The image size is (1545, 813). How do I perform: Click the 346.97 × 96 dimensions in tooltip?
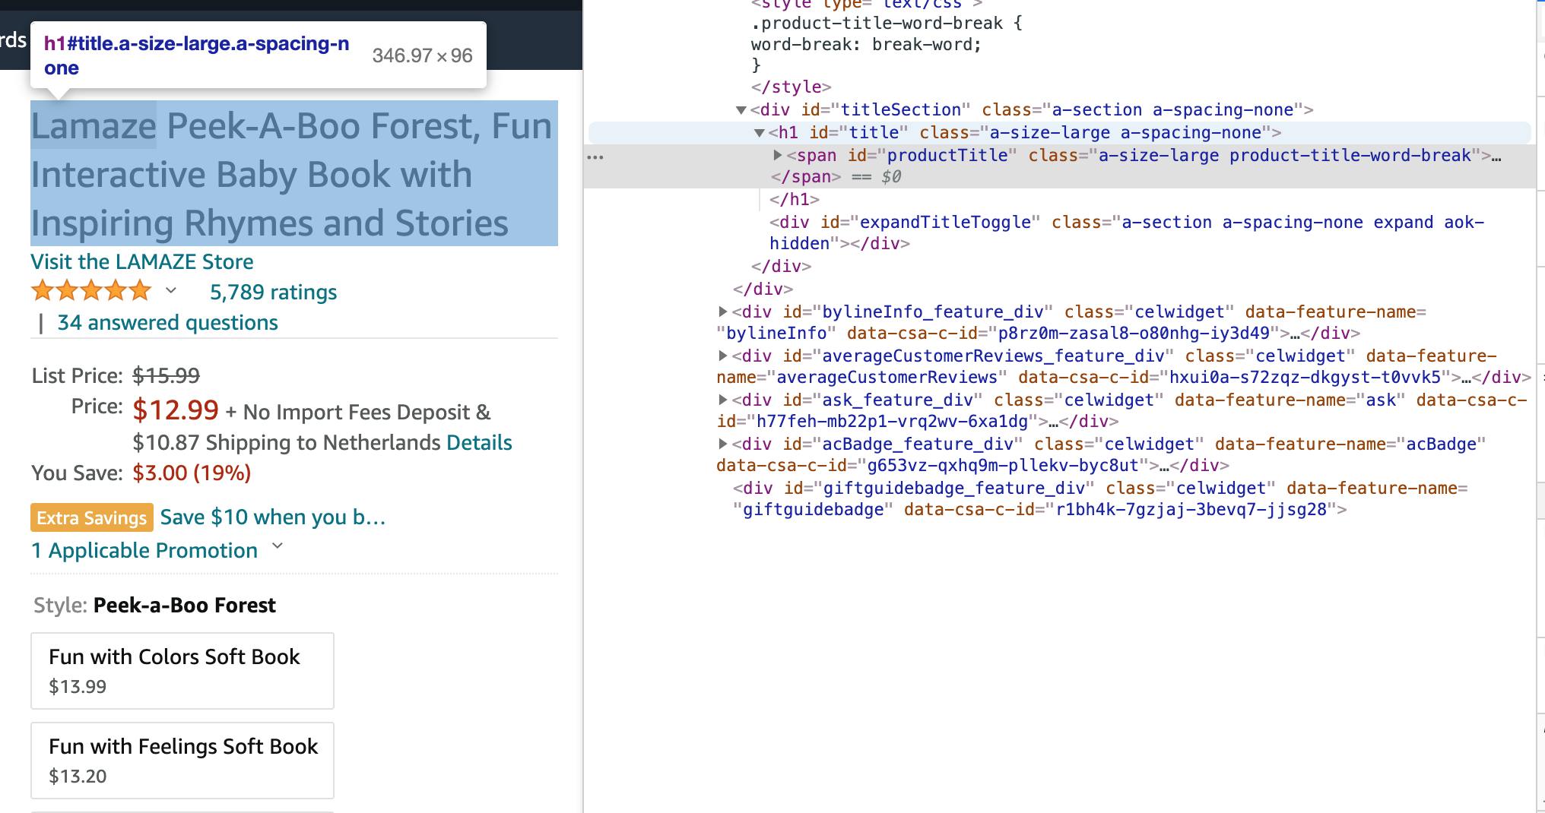point(422,55)
